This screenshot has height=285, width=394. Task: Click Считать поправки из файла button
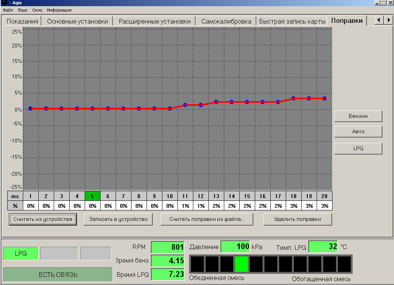[x=207, y=219]
